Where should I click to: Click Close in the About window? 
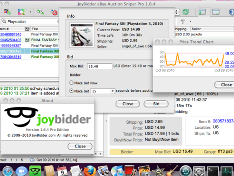(80, 146)
